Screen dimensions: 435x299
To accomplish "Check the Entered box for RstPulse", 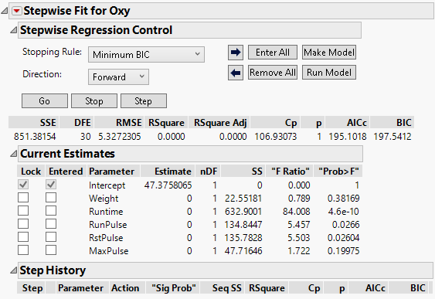I will (x=51, y=237).
